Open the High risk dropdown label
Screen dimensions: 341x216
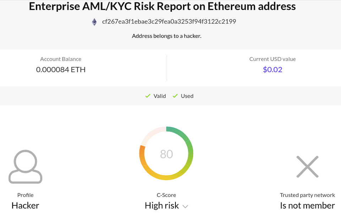point(162,205)
